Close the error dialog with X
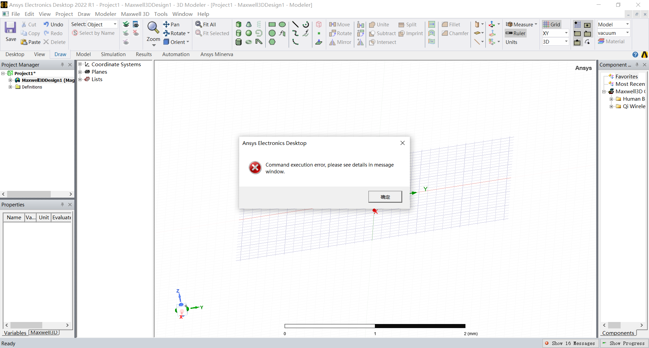 point(402,143)
